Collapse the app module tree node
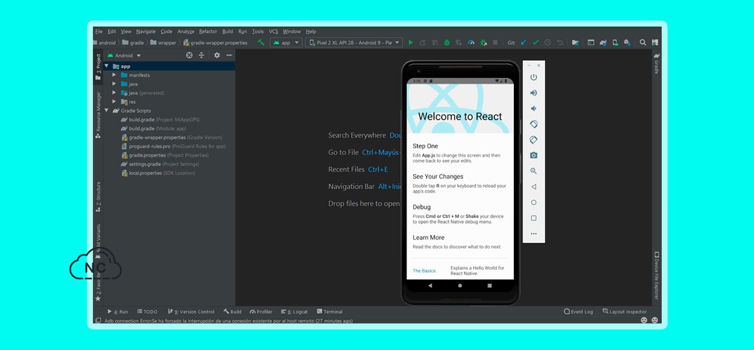This screenshot has height=350, width=754. coord(107,66)
